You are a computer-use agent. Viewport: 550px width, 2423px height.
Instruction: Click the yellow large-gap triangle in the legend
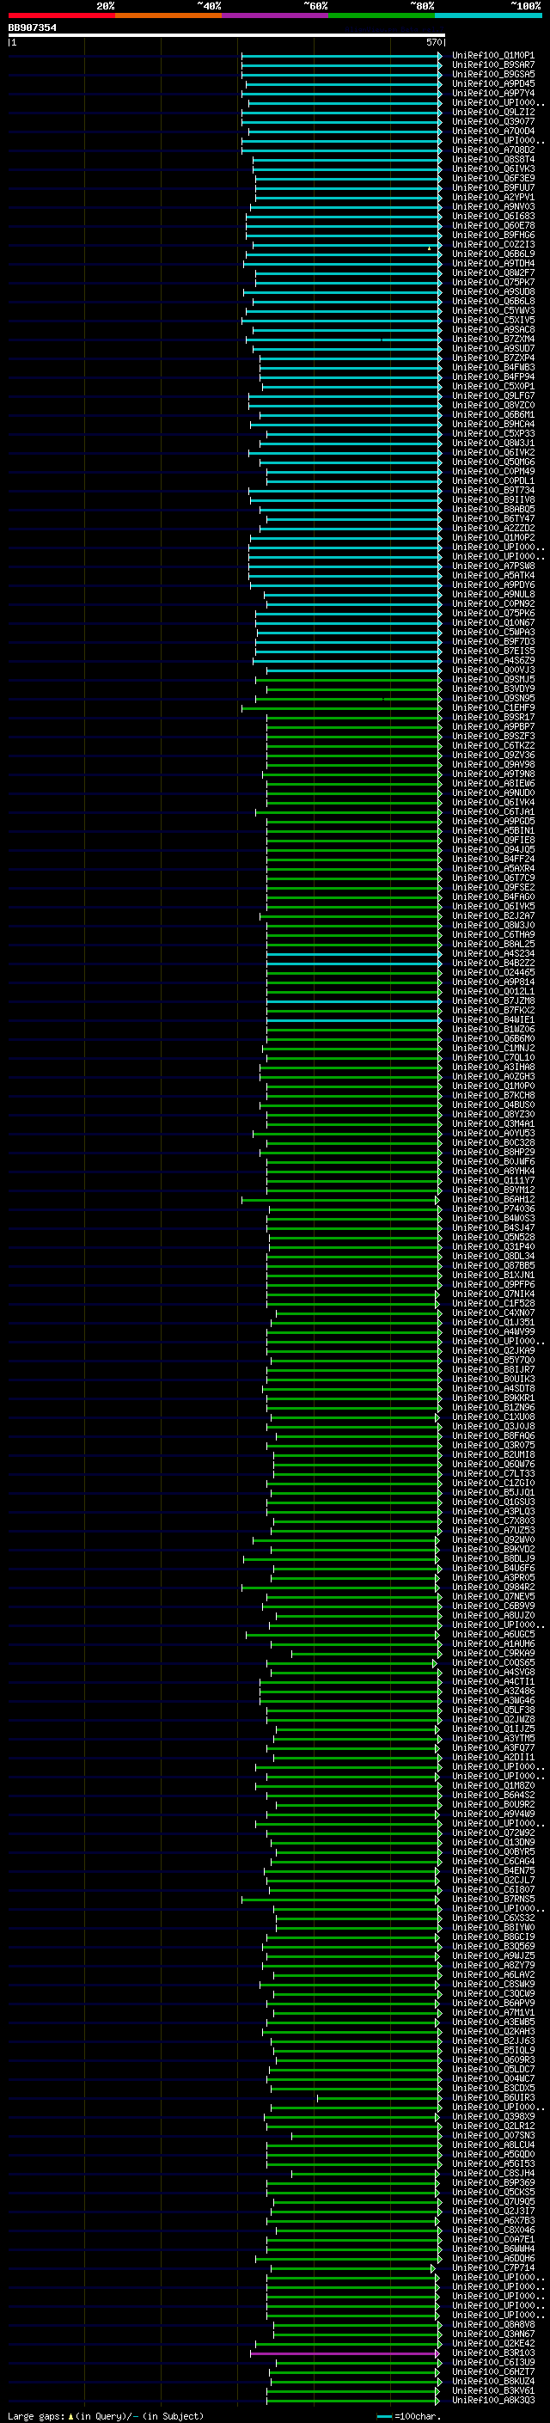[70, 2415]
